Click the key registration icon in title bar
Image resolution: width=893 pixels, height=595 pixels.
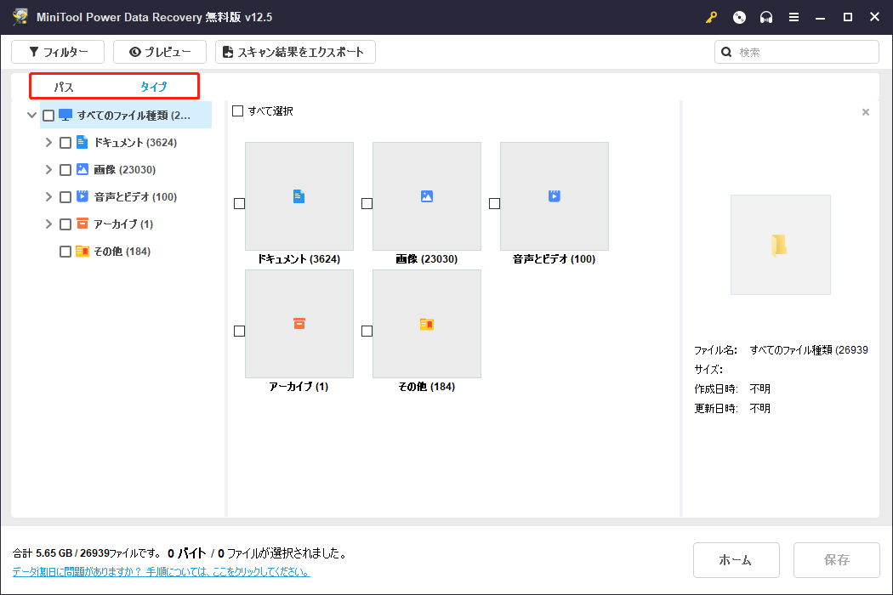point(711,18)
